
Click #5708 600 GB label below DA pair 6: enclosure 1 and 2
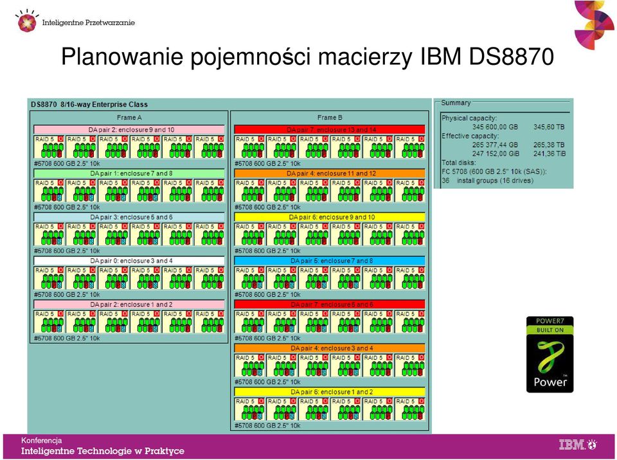click(267, 425)
